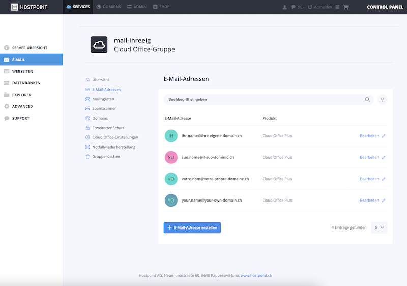Open Datenbanken in the sidebar
The width and height of the screenshot is (407, 286).
point(31,83)
